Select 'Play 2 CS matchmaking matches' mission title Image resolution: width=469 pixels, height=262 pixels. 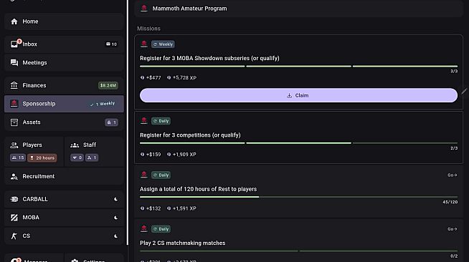coord(183,243)
